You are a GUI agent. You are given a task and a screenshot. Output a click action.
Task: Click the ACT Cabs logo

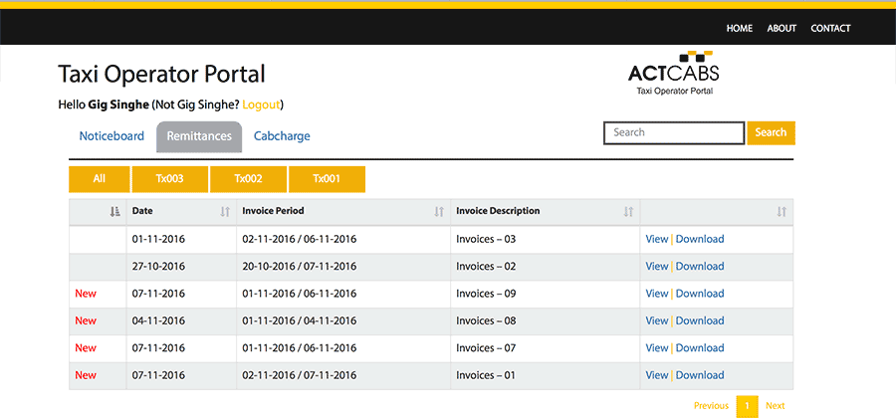[x=673, y=73]
